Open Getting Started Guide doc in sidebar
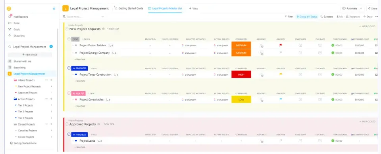This screenshot has height=154, width=381. point(23,143)
